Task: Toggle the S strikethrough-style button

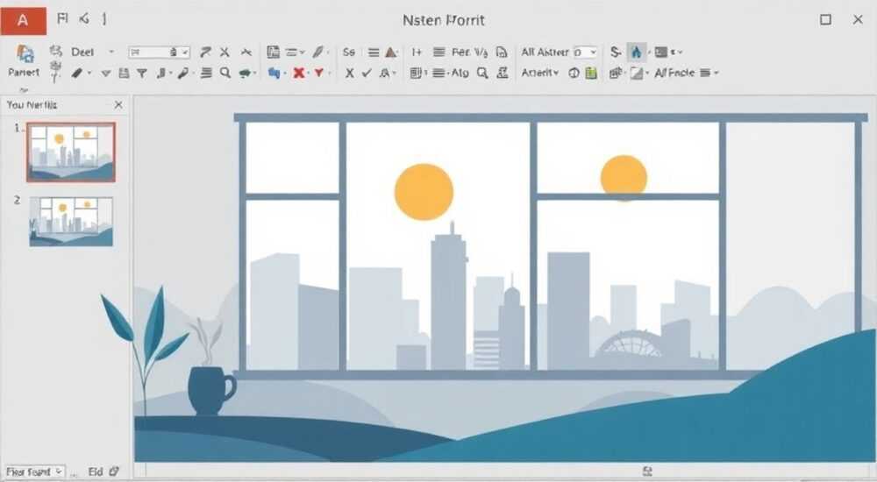Action: 616,52
